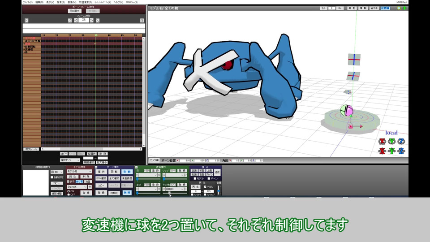This screenshot has width=430, height=242.
Task: Open the brow morph dropdown
Action: tap(148, 189)
